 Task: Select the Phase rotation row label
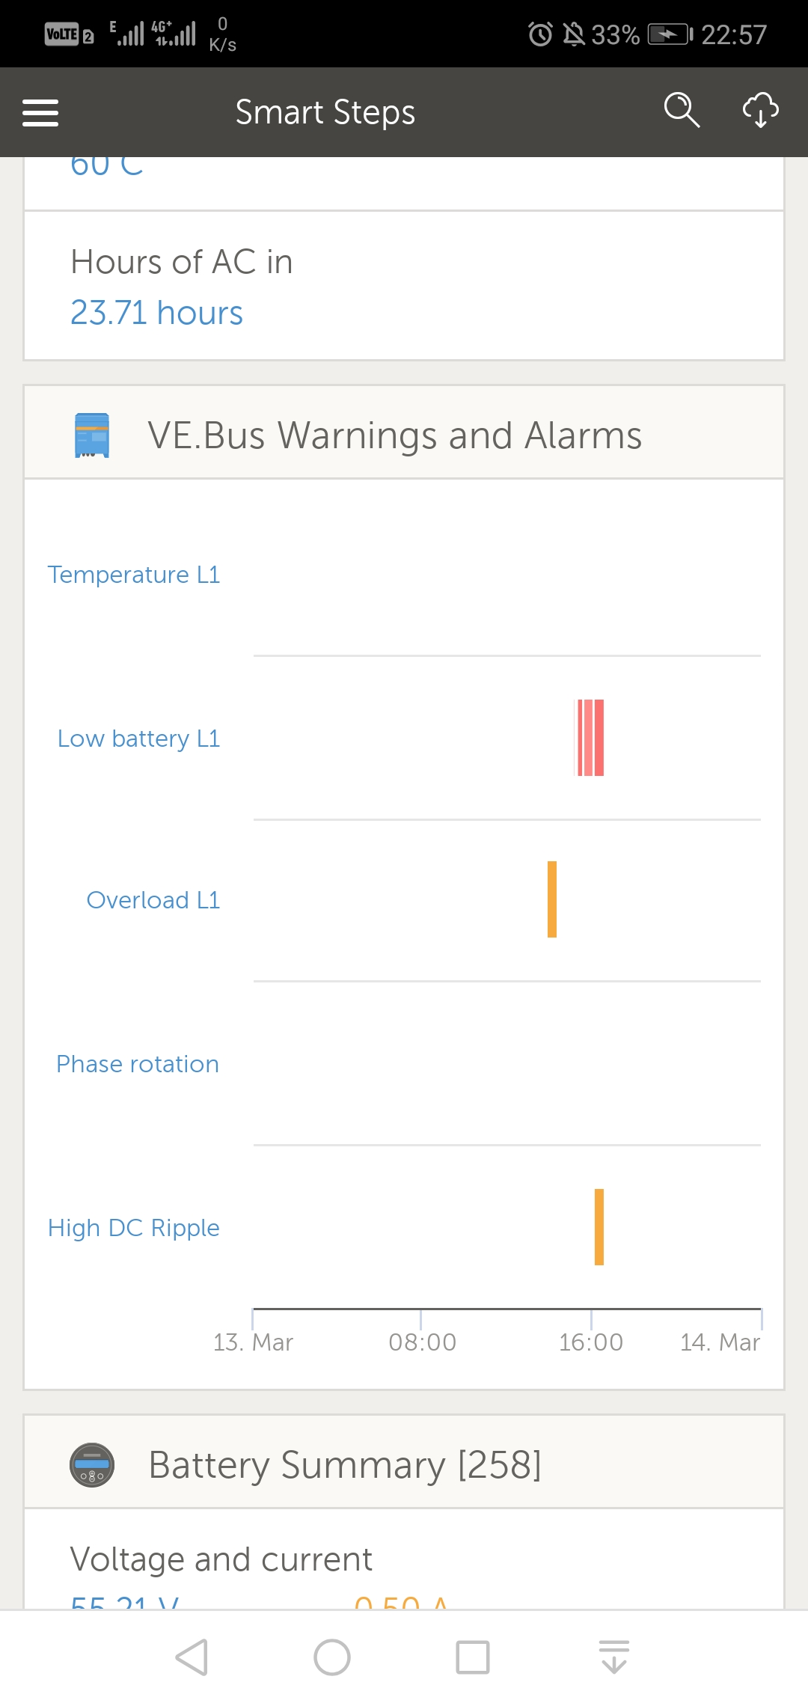[138, 1064]
